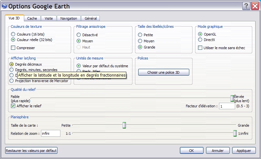This screenshot has height=159, width=261.
Task: Select Valeur par défaut du système
Action: 102,66
